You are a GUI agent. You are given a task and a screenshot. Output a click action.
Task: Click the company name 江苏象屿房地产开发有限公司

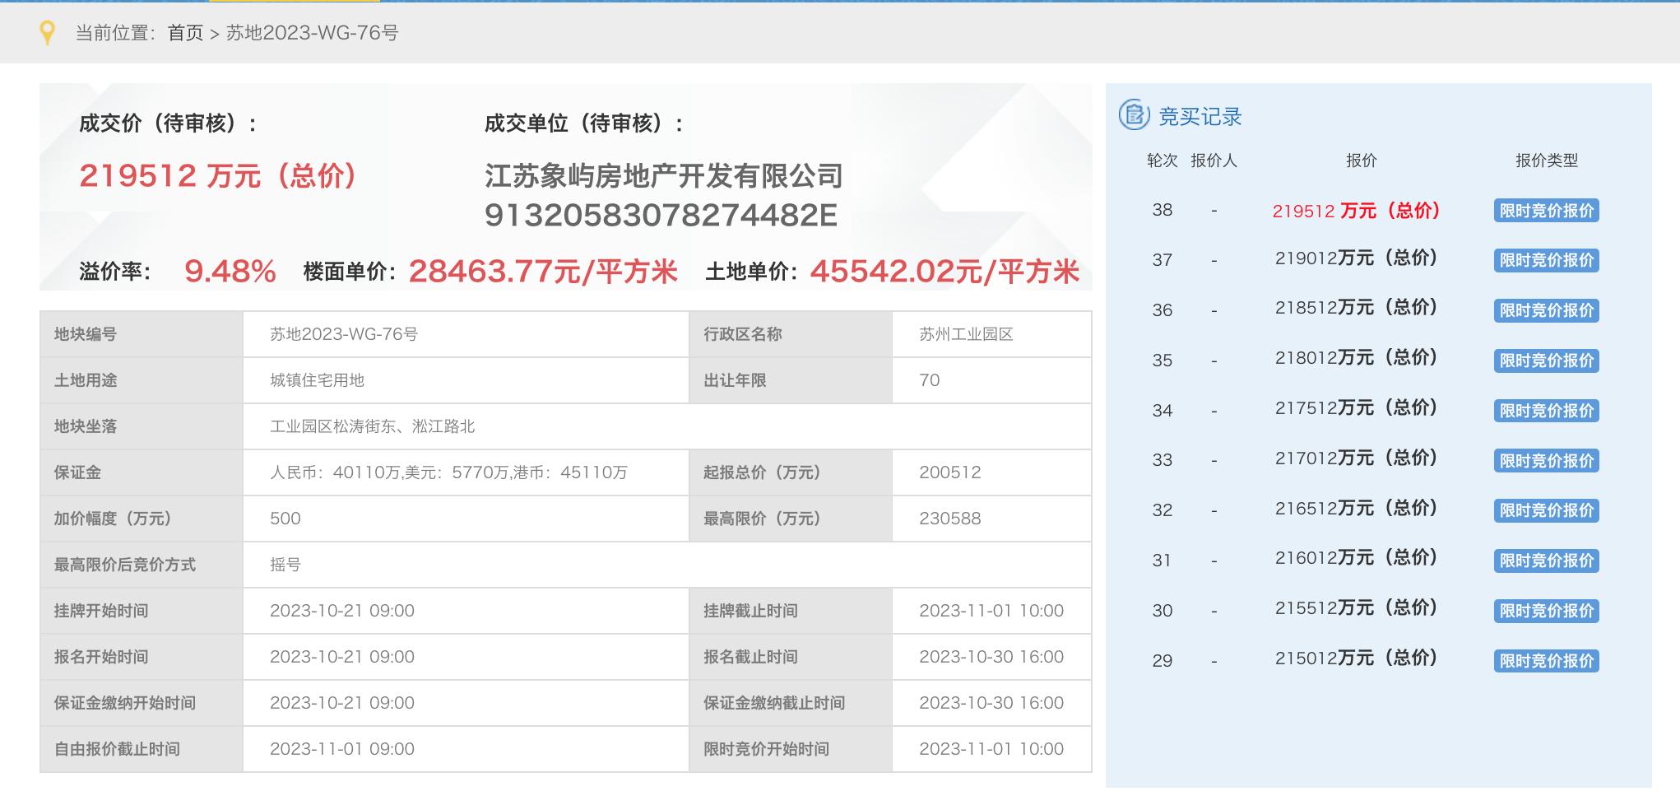(664, 175)
